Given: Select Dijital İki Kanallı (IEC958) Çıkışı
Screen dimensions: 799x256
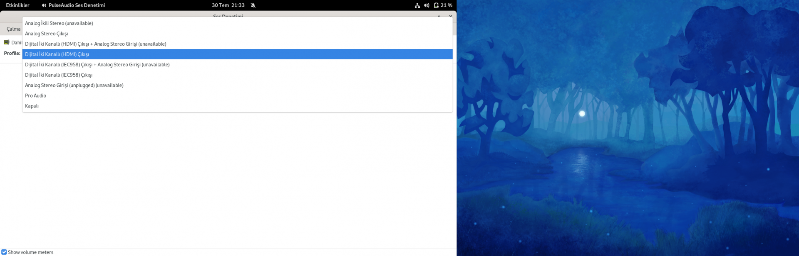Looking at the screenshot, I should click(237, 75).
